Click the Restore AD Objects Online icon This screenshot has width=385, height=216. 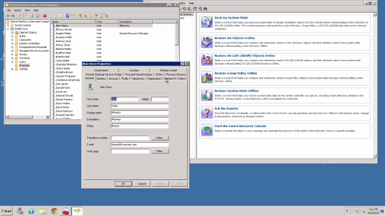[x=207, y=42]
